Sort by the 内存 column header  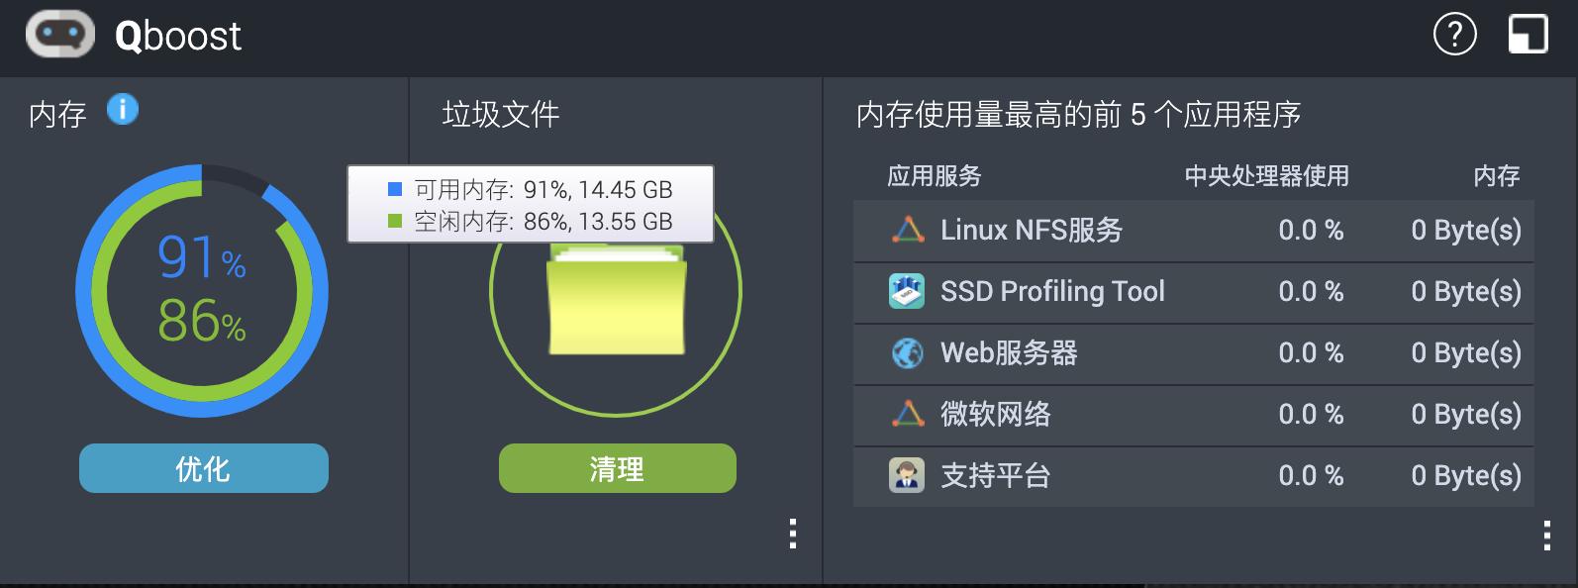(x=1497, y=176)
